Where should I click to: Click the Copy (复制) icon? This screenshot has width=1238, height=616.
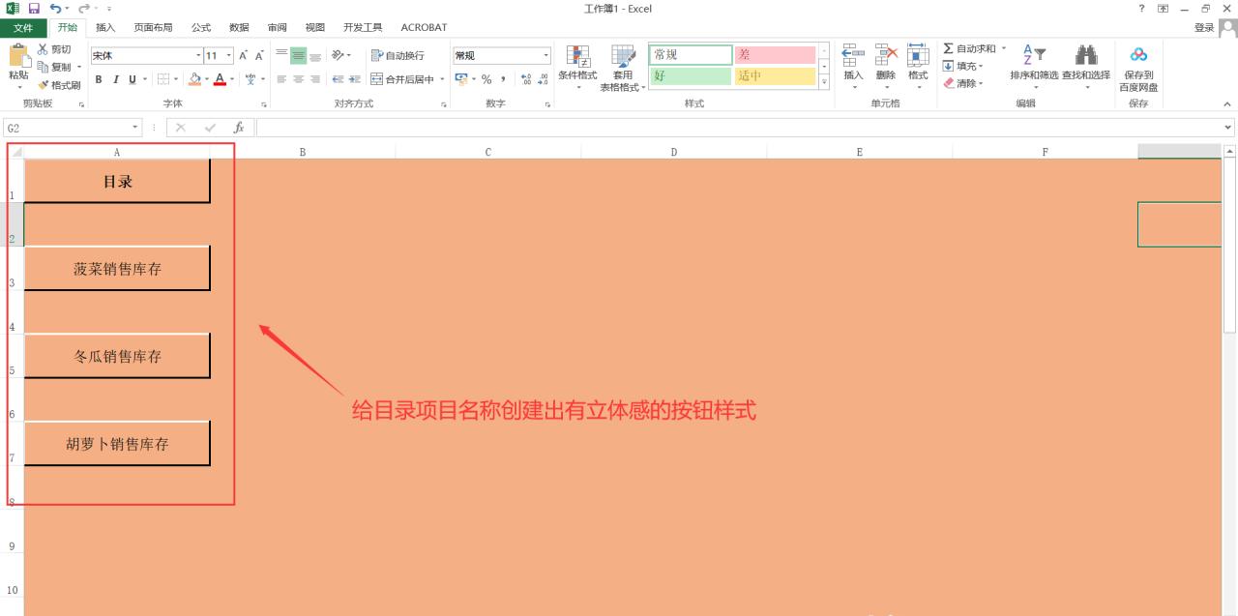click(43, 67)
